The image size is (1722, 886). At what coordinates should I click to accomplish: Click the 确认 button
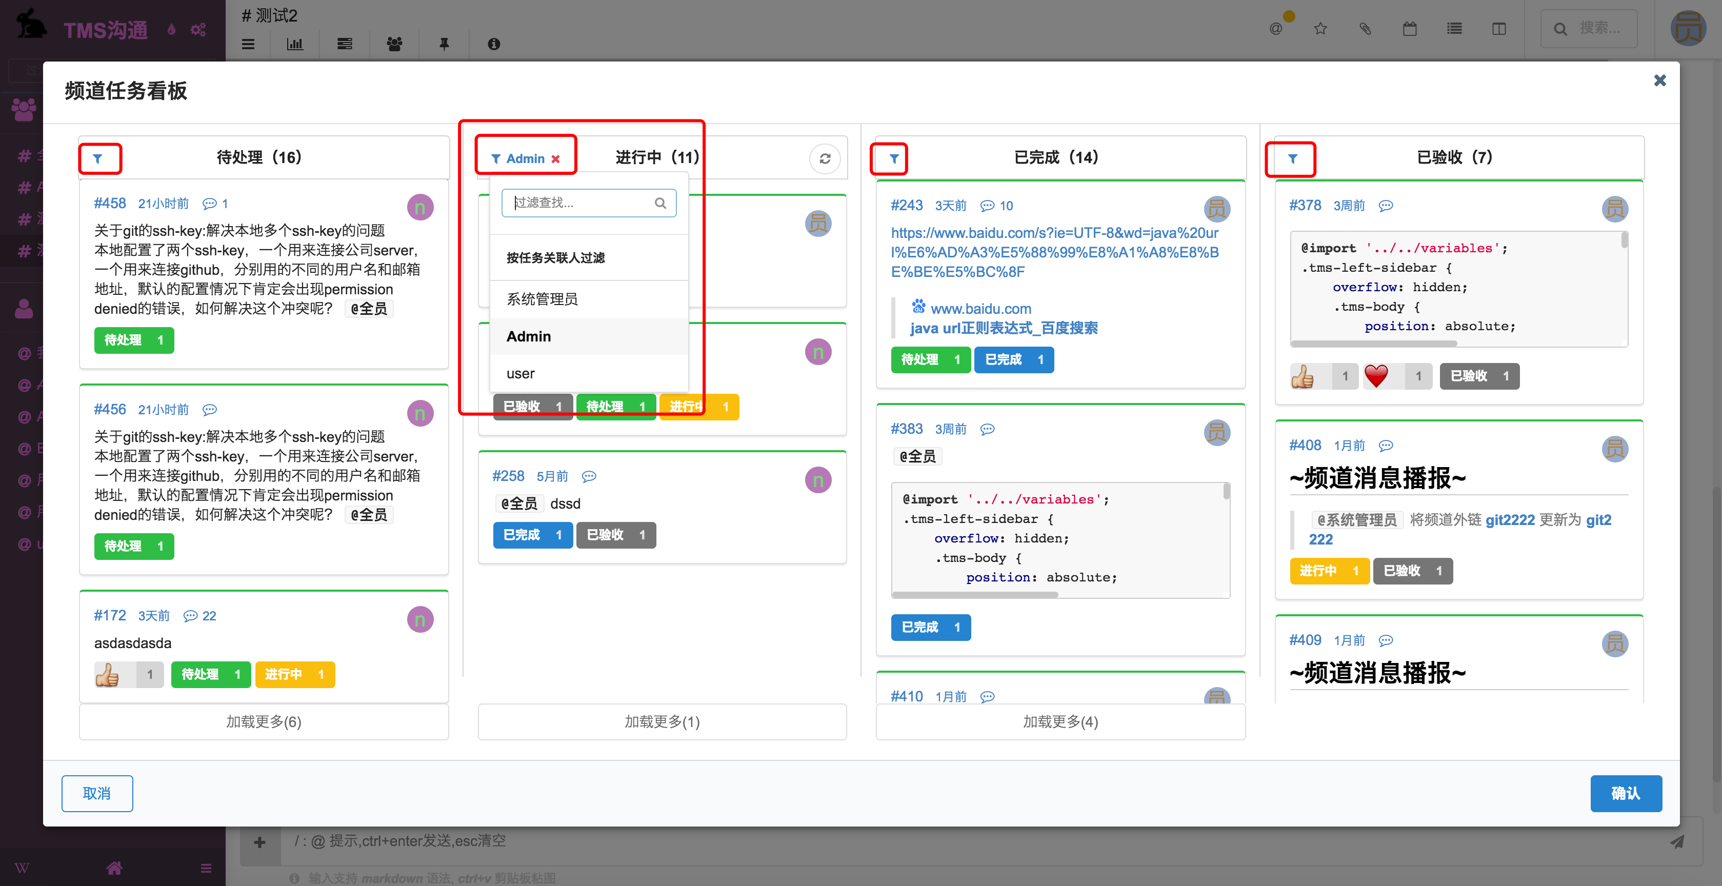tap(1626, 793)
